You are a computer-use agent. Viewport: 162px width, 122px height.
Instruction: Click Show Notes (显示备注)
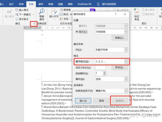(x=22, y=19)
